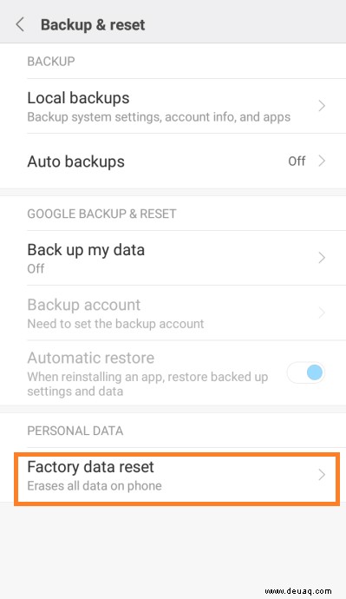Tap the Back up my data chevron
Image resolution: width=346 pixels, height=599 pixels.
322,258
